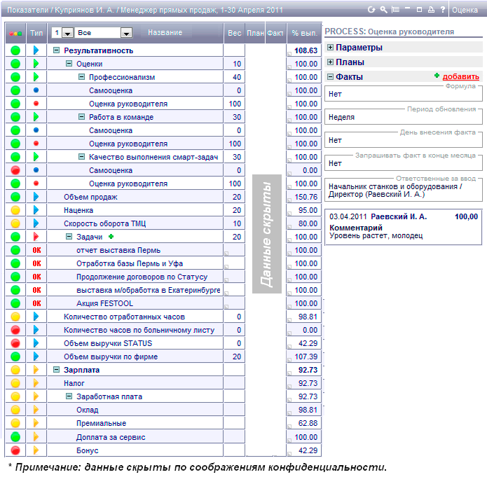Click red dot type icon for first Оценка руководителя
This screenshot has height=477, width=487.
[36, 104]
